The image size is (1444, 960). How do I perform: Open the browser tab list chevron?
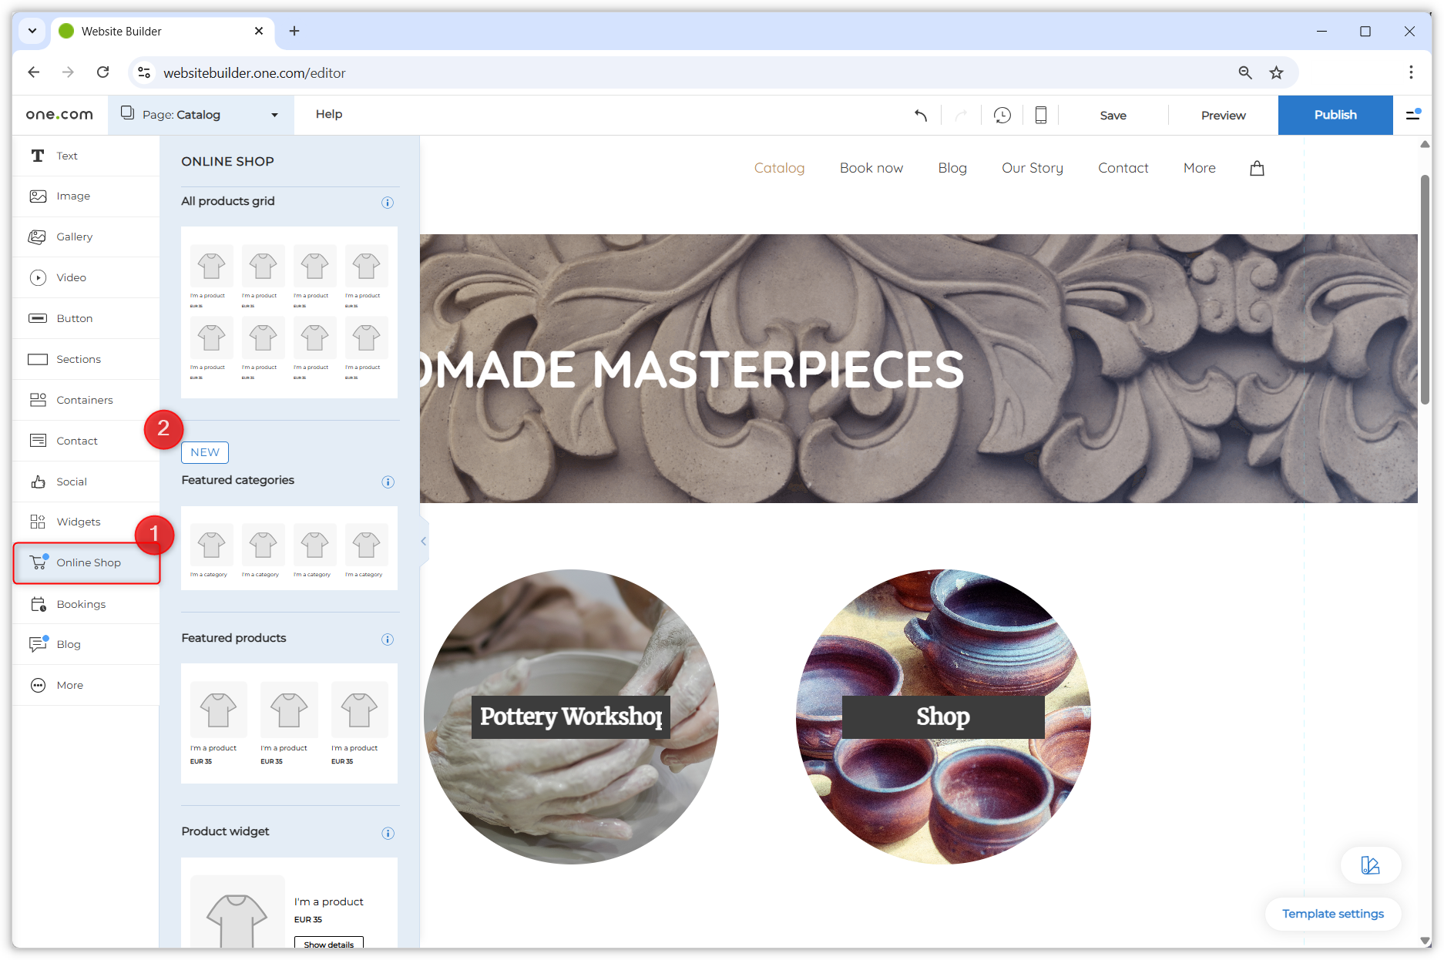tap(32, 31)
